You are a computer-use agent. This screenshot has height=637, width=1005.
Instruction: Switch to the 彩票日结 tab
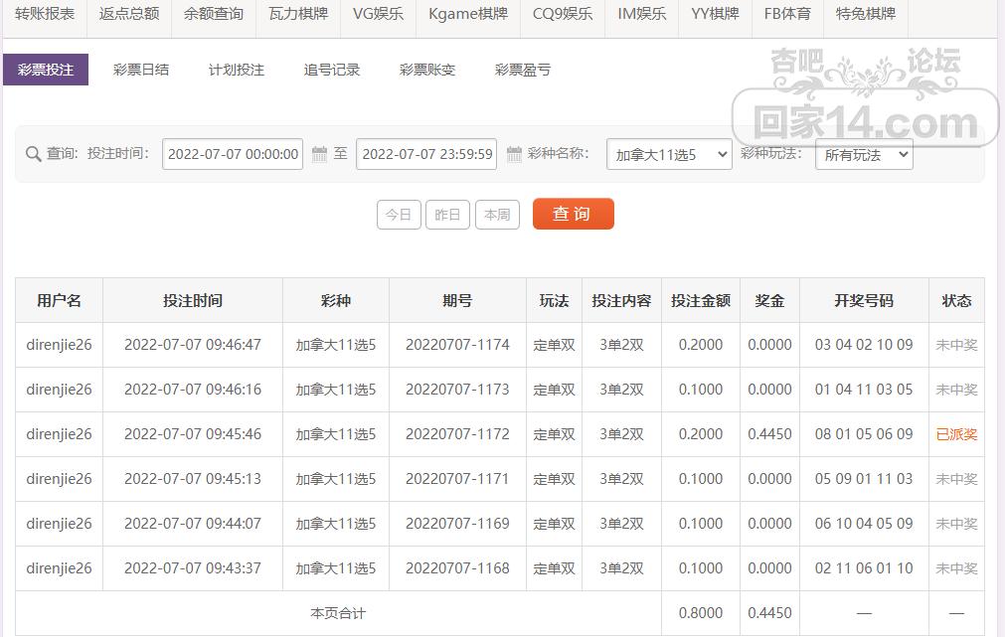click(x=141, y=69)
